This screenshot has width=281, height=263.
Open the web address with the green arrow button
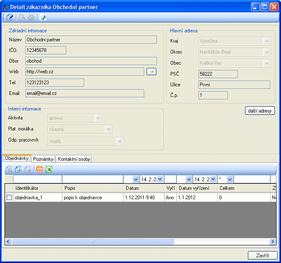[152, 72]
